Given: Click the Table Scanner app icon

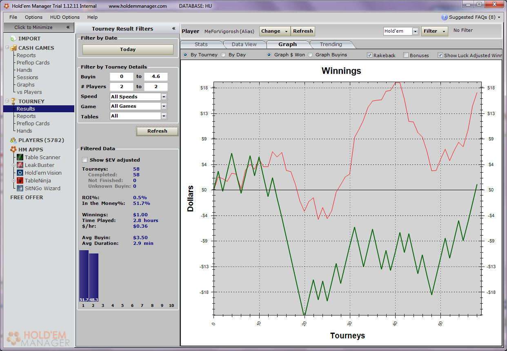Looking at the screenshot, I should click(x=20, y=157).
